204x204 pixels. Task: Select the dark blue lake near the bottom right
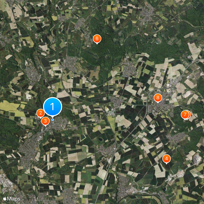click(x=164, y=189)
